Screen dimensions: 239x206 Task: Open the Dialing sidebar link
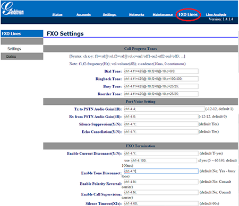pos(11,57)
